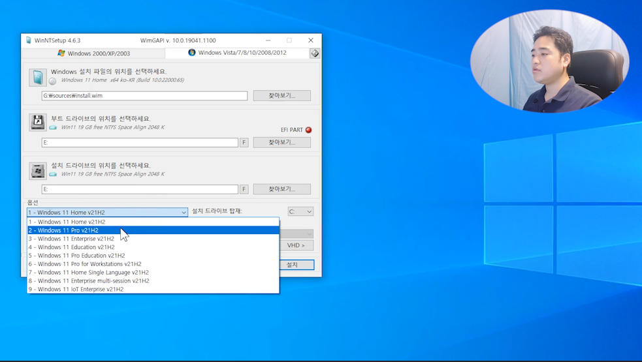Click the small drive icon under install drive heading
Image resolution: width=642 pixels, height=362 pixels.
click(x=53, y=174)
